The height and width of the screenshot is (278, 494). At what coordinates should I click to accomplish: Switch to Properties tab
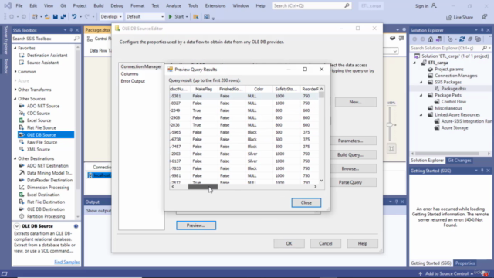click(x=465, y=263)
